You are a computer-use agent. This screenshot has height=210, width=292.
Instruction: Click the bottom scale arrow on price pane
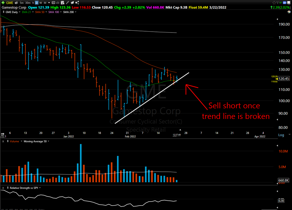[x=277, y=120]
